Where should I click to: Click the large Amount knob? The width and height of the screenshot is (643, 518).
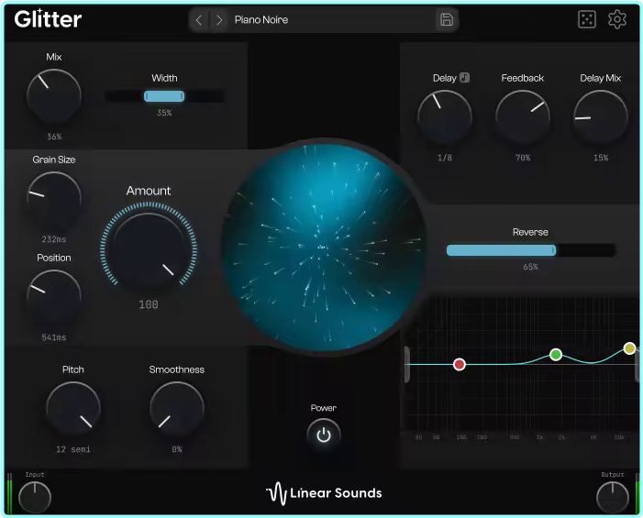point(149,249)
